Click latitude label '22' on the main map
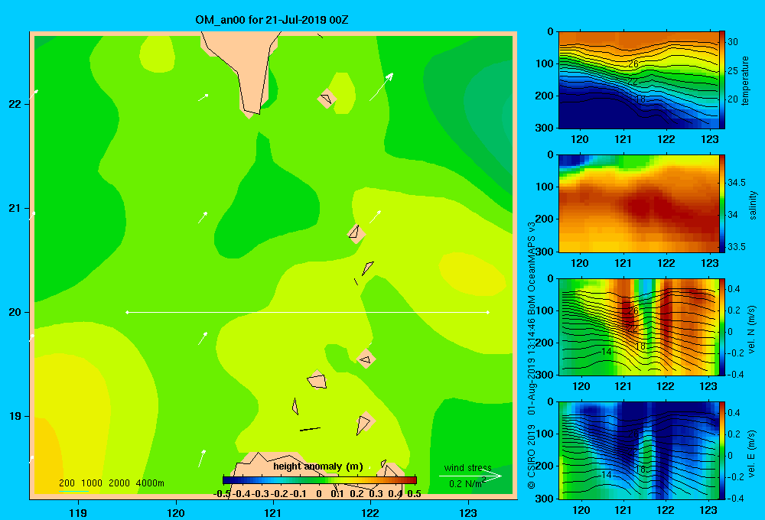Screen dimensions: 765x520 pos(15,104)
